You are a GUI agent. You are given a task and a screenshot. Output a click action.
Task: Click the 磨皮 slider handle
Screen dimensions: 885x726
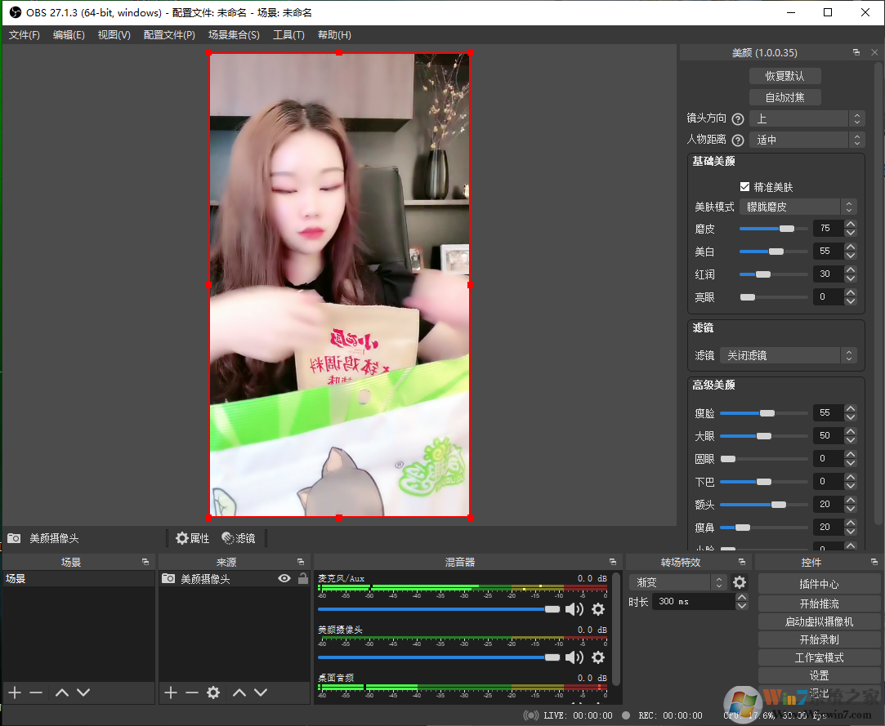[787, 229]
